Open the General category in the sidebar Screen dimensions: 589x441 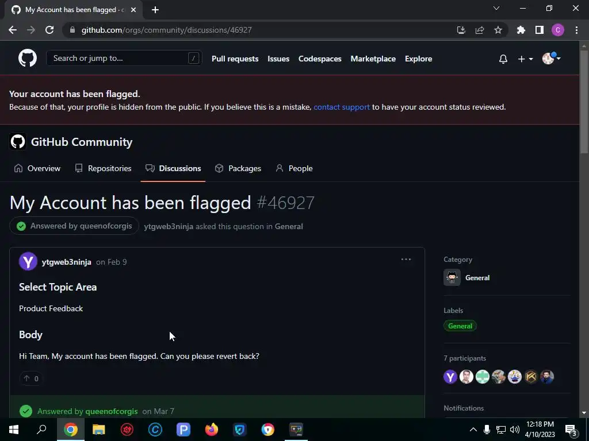pyautogui.click(x=477, y=278)
